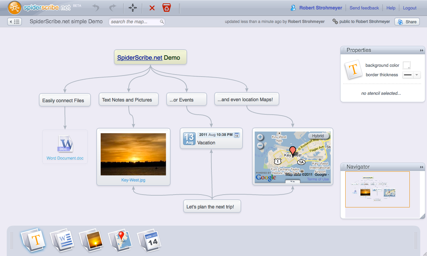Open the map's Terms of Use link
The width and height of the screenshot is (427, 256).
pos(318,179)
